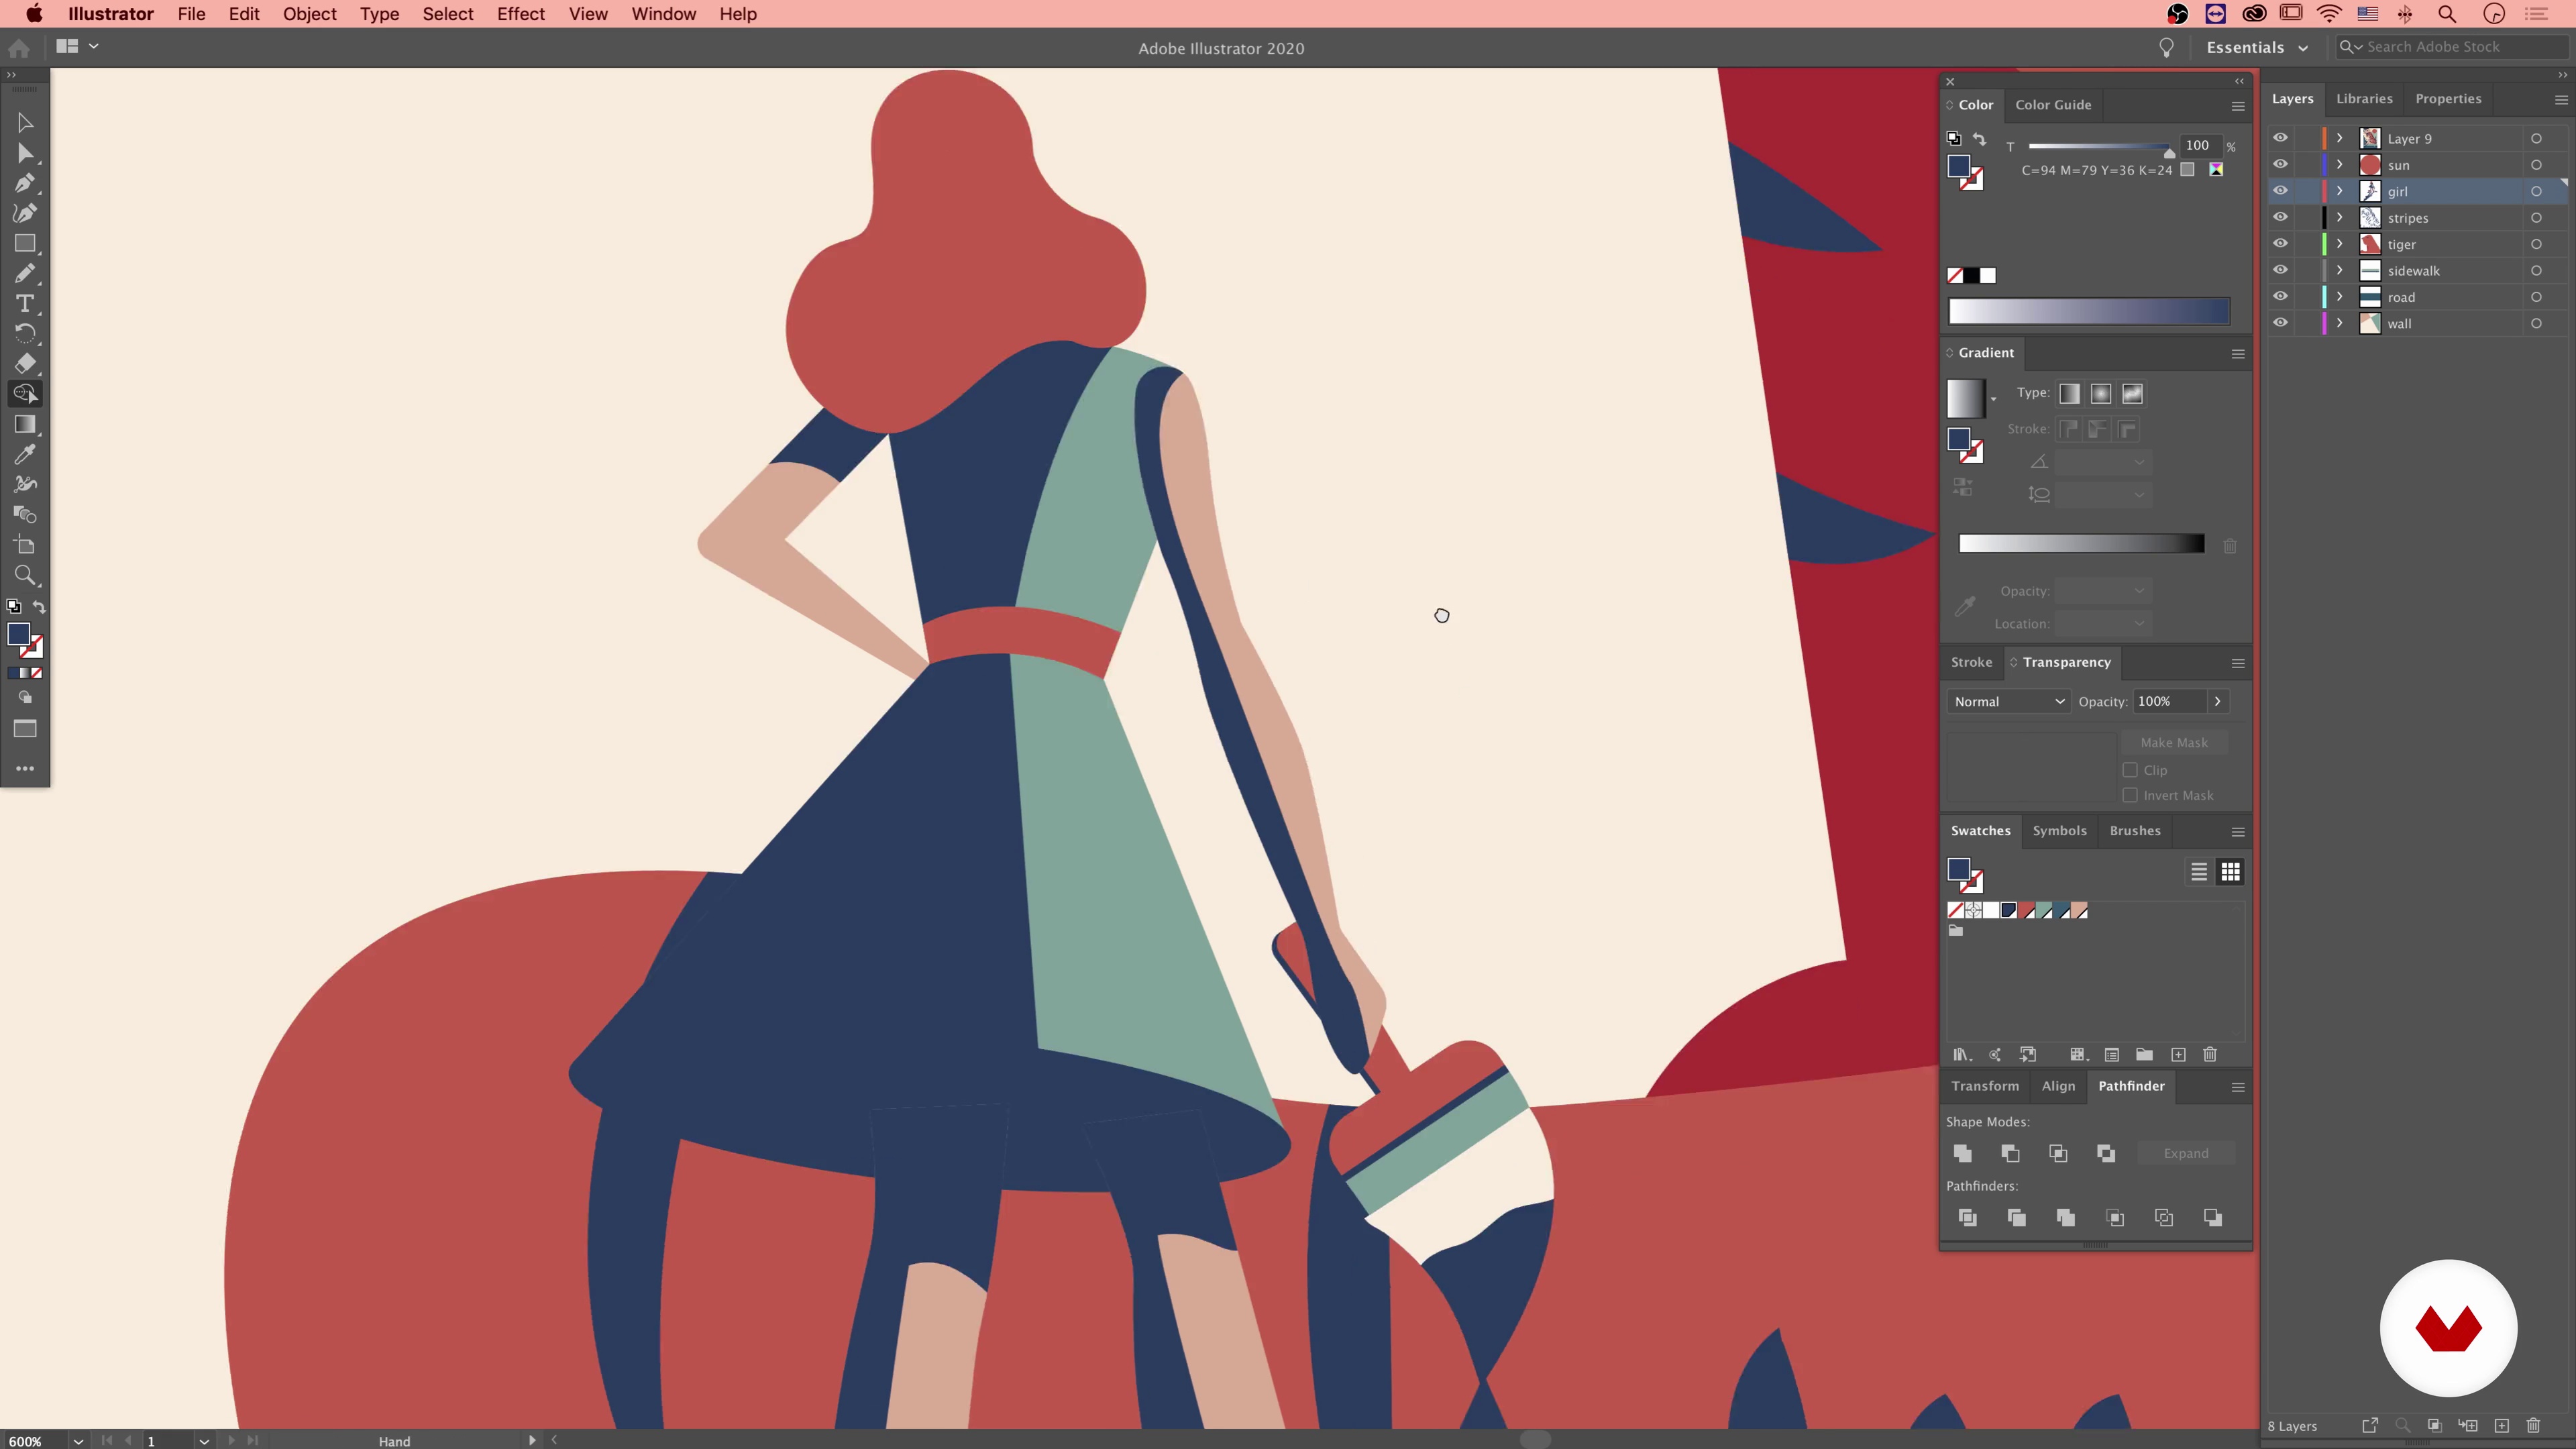The height and width of the screenshot is (1449, 2576).
Task: Click the Exclude shape mode icon
Action: coord(2106,1153)
